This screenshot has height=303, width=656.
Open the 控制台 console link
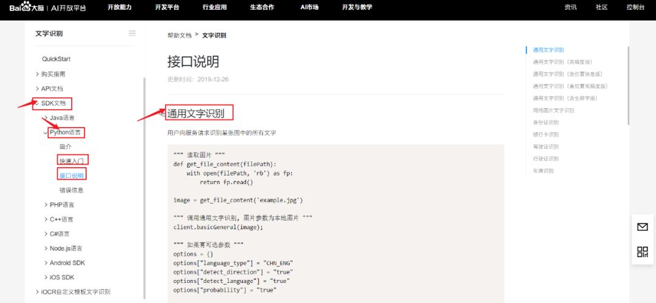tap(635, 7)
